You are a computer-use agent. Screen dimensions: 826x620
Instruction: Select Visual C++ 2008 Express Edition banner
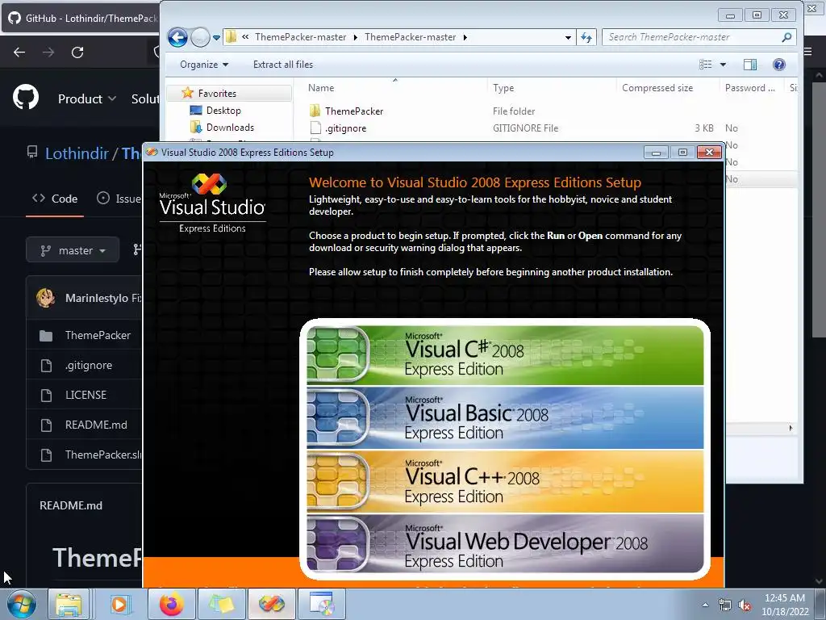[505, 482]
